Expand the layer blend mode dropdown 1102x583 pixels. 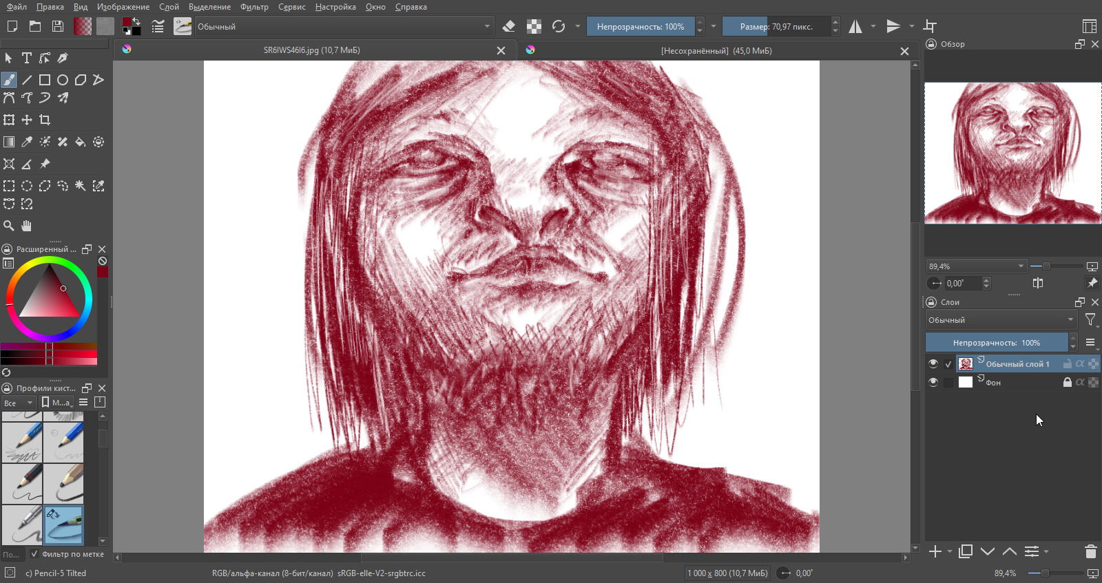coord(1001,320)
